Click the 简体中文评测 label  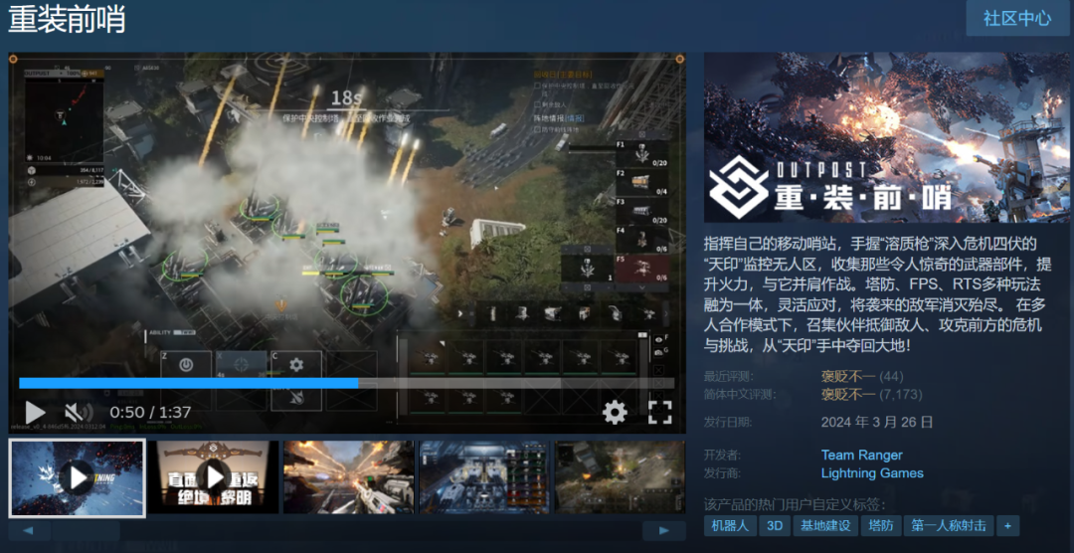(x=740, y=394)
